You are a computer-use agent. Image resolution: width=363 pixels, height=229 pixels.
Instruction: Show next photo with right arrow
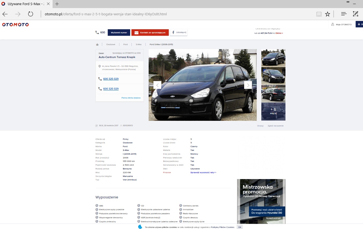pyautogui.click(x=248, y=85)
